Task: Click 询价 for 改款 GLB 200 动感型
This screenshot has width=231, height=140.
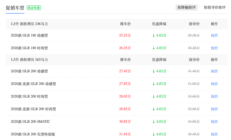Action: pos(214,84)
